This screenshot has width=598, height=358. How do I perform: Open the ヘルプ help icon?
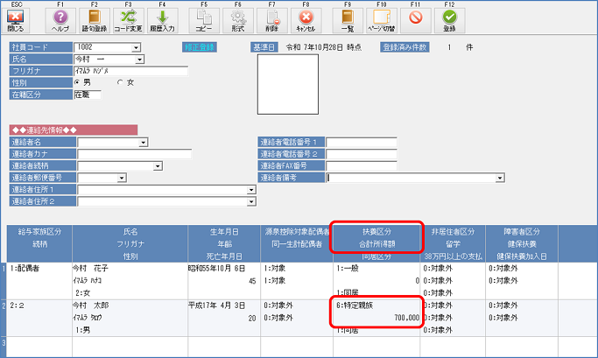click(x=60, y=18)
